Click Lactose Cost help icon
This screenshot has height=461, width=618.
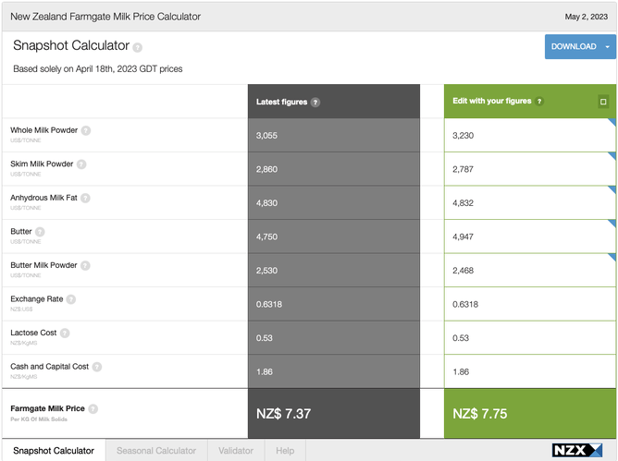point(65,333)
